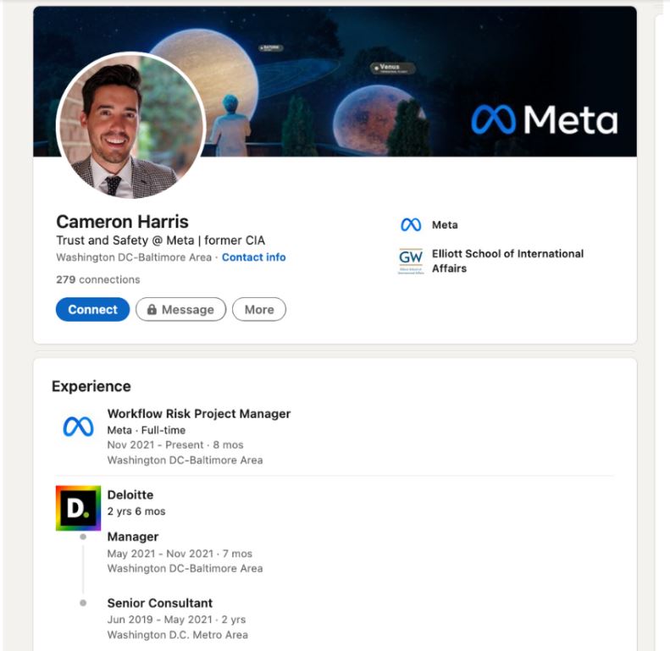This screenshot has height=651, width=670.
Task: Click the Venus label in the banner
Action: (389, 67)
